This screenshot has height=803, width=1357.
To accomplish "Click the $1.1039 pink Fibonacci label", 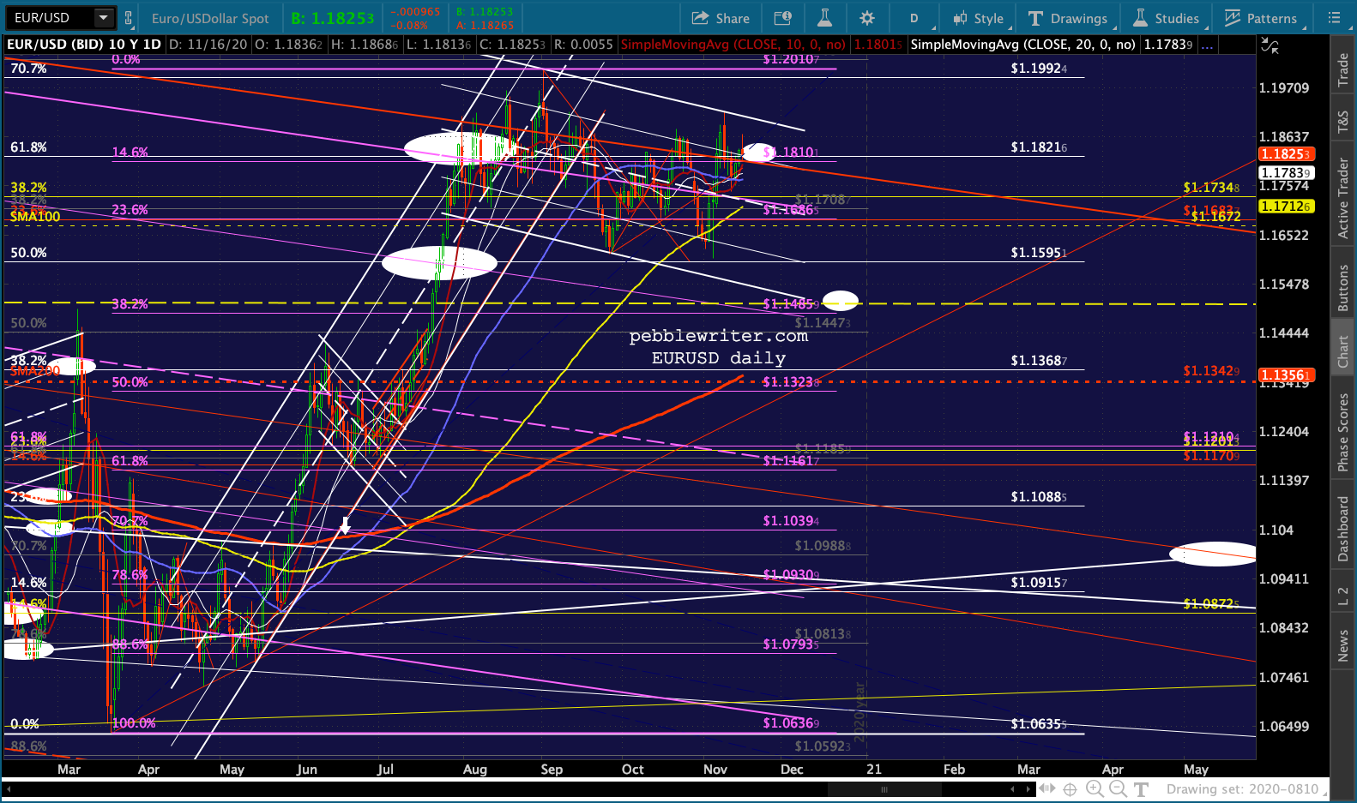I will 791,521.
